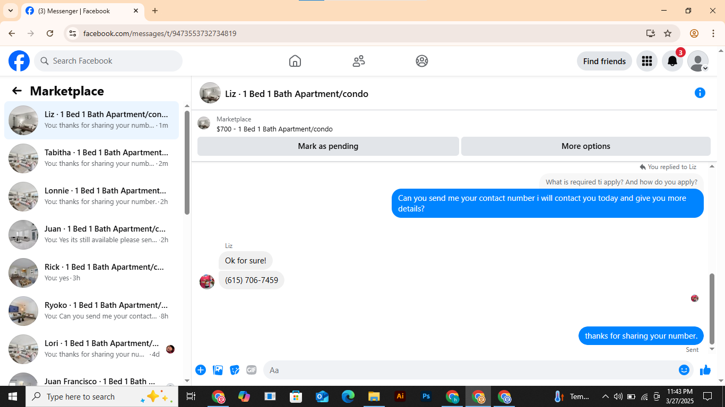Click the Windows taskbar search box
The width and height of the screenshot is (725, 407).
102,396
